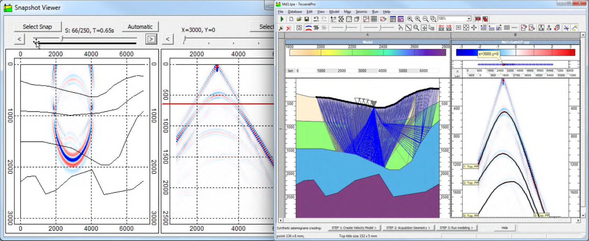Click the Save floppy disk icon
The height and width of the screenshot is (241, 589).
[x=307, y=19]
